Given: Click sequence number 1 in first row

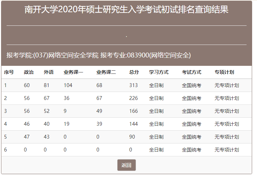Looking at the screenshot, I should coord(6,85).
